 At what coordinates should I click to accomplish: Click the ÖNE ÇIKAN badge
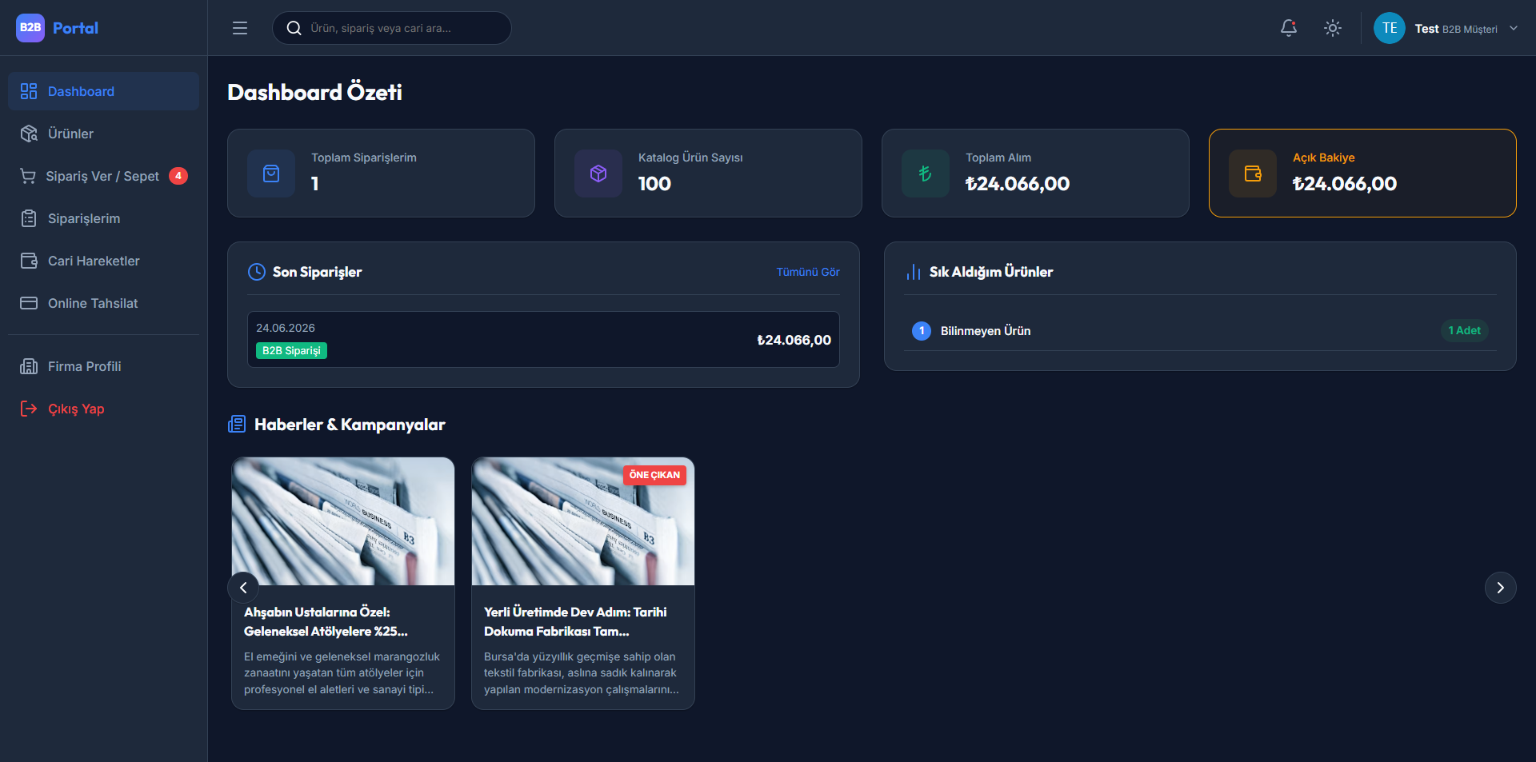(x=654, y=475)
